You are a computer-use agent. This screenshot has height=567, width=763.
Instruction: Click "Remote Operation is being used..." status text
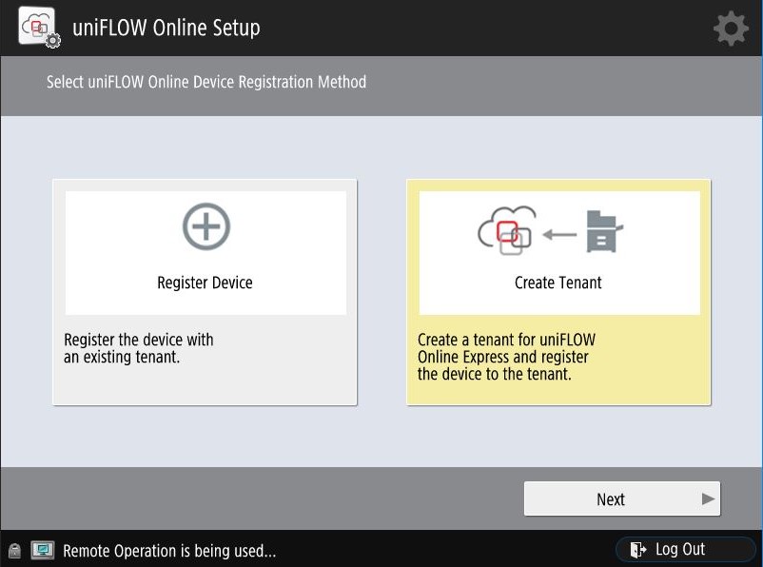(169, 551)
